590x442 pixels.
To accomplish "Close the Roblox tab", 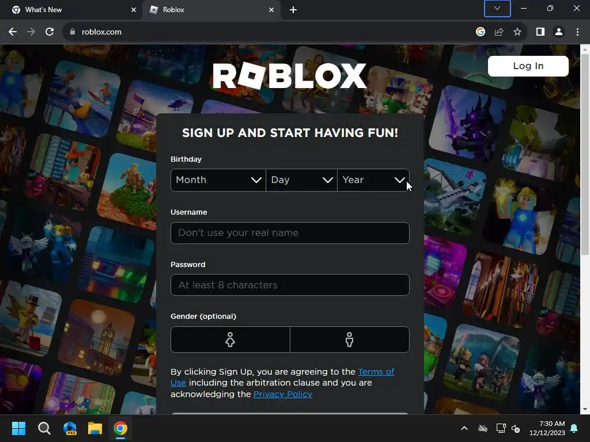I will (271, 10).
